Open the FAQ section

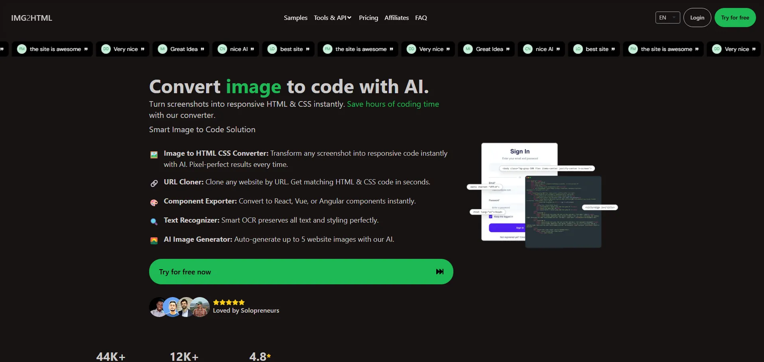421,18
